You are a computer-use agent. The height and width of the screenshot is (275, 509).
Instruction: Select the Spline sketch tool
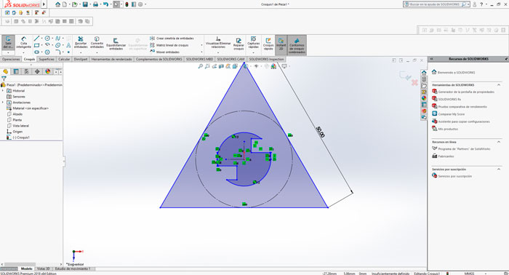click(57, 39)
